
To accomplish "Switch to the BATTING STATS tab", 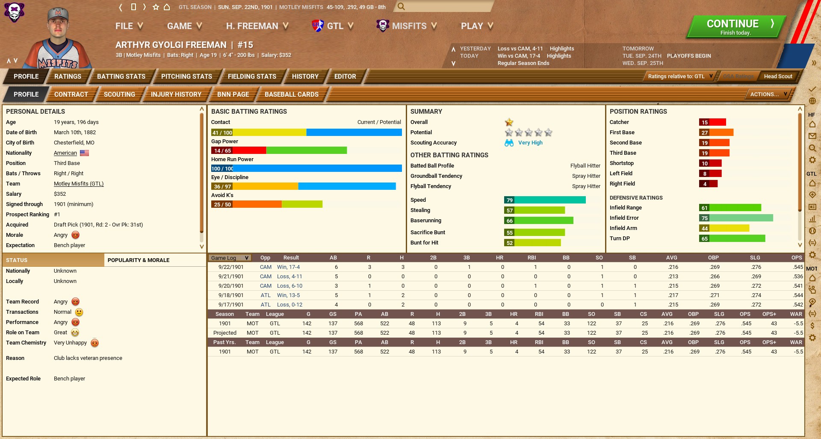I will point(121,77).
